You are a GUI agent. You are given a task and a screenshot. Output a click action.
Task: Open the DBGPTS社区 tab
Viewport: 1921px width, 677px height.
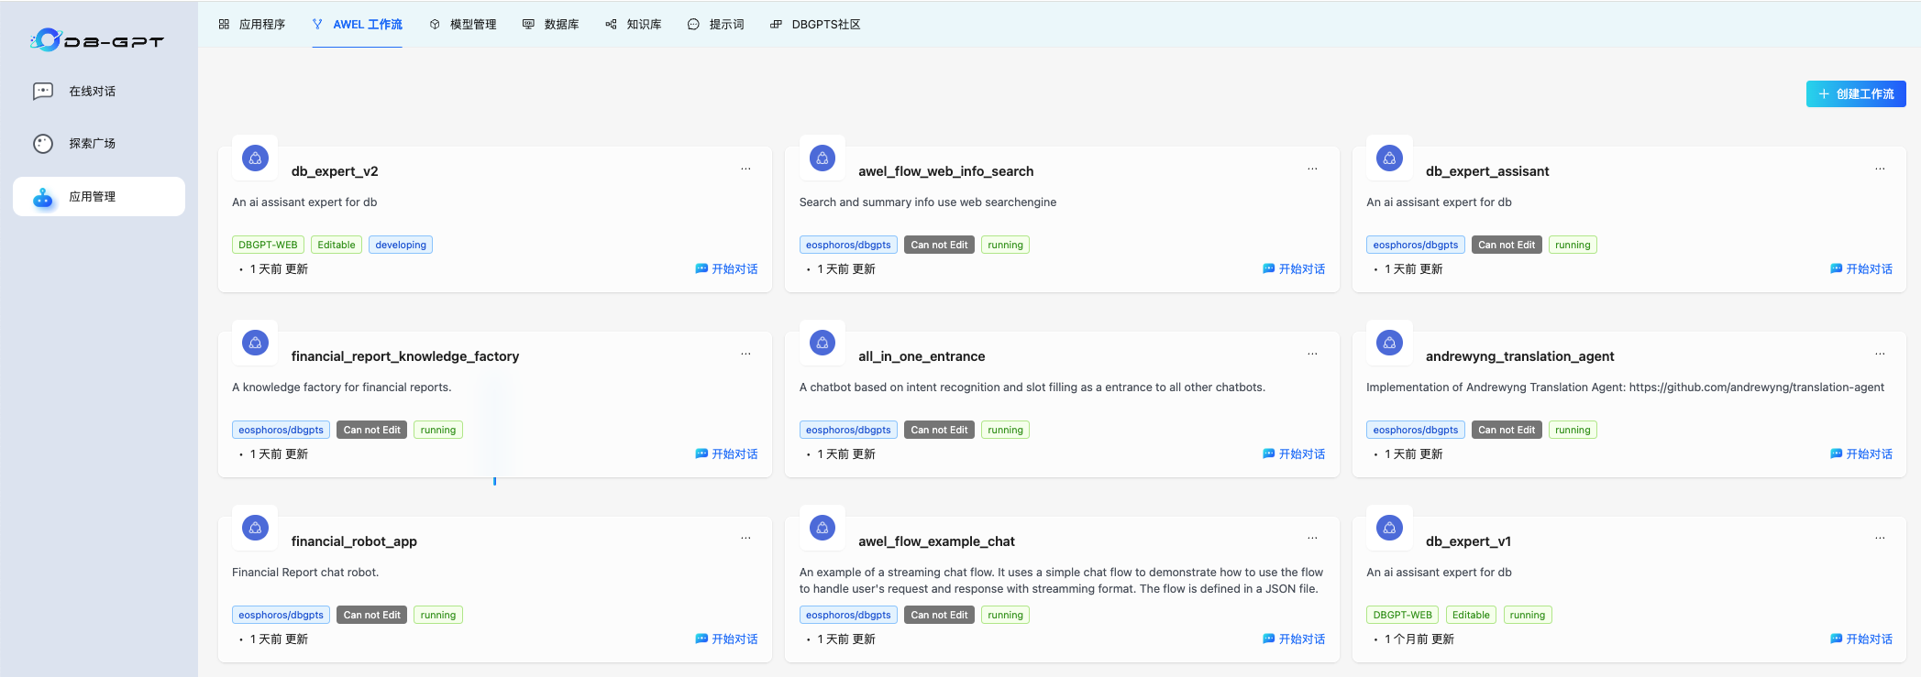(815, 25)
